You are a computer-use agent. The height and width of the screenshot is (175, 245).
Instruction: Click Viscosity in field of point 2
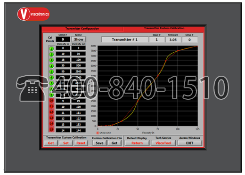pyautogui.click(x=63, y=54)
